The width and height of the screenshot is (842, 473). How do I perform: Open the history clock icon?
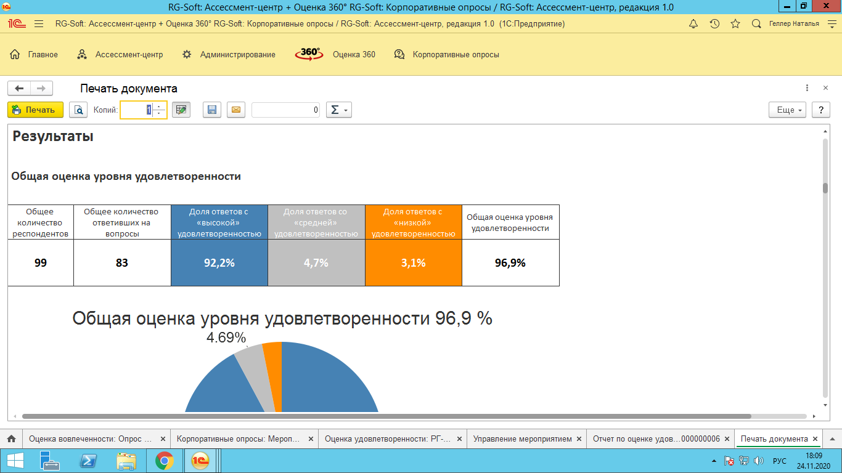coord(714,24)
